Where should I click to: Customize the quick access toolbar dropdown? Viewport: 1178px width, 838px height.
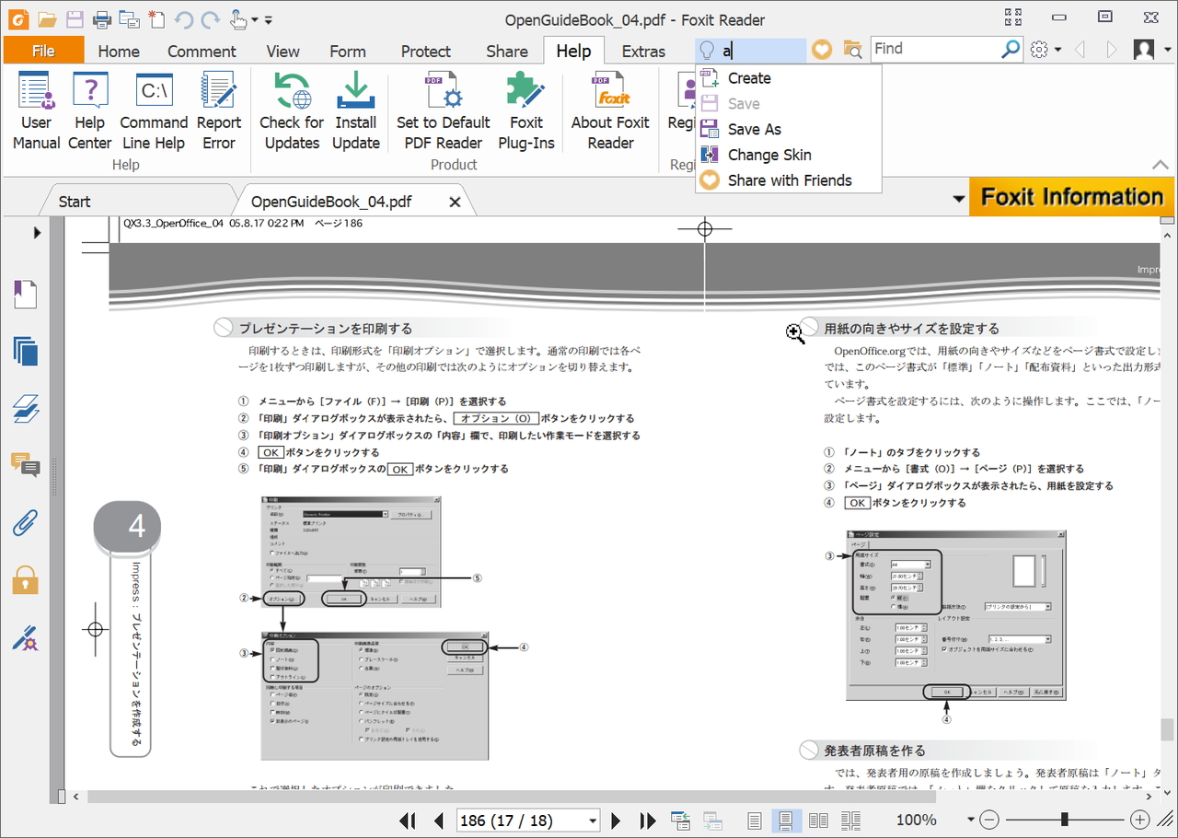click(268, 19)
